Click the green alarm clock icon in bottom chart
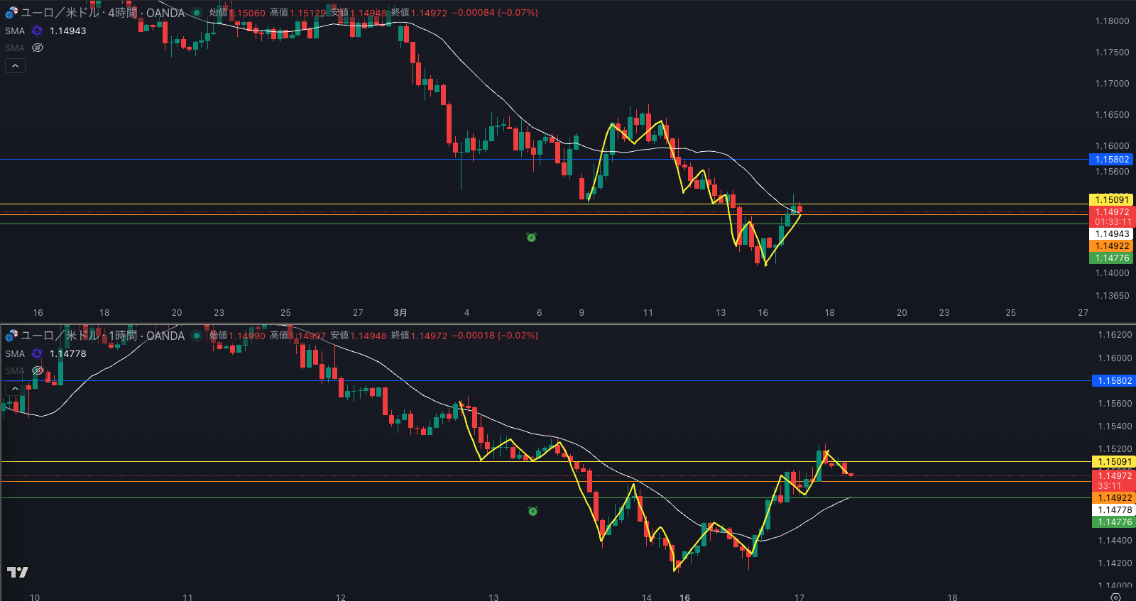 tap(532, 511)
